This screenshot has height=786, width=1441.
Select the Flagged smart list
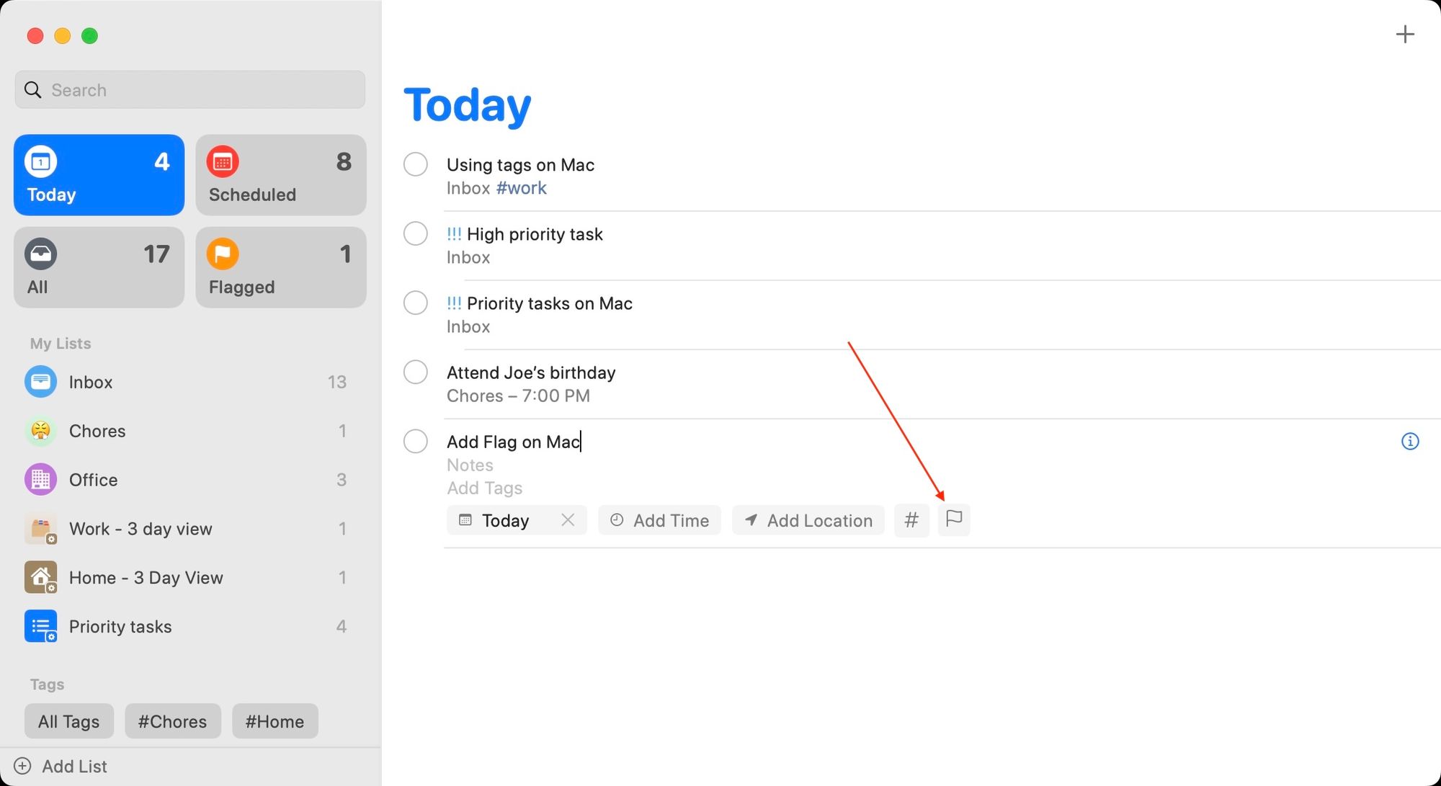(x=280, y=267)
